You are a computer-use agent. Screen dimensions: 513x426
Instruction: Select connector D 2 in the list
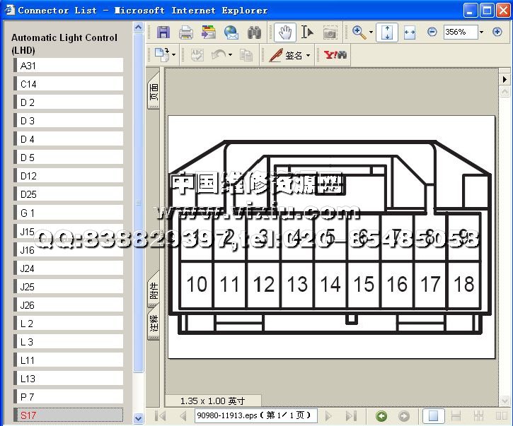[x=69, y=102]
